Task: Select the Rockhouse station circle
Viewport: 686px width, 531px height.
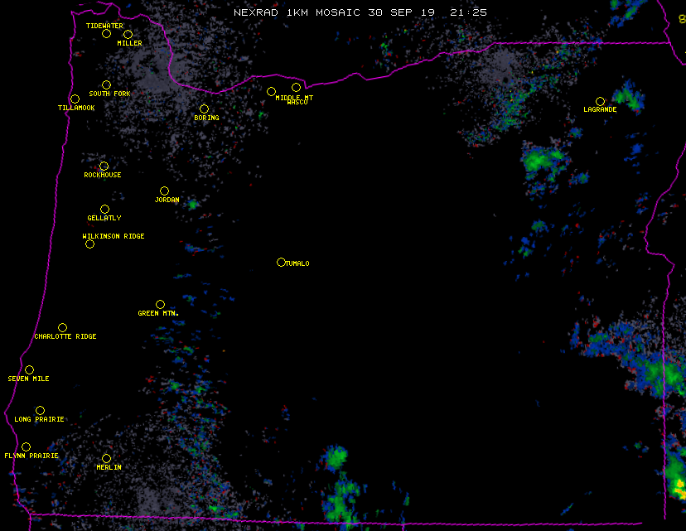Action: coord(104,166)
